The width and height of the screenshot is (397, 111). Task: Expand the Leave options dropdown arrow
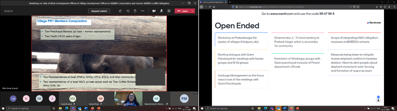[193, 11]
